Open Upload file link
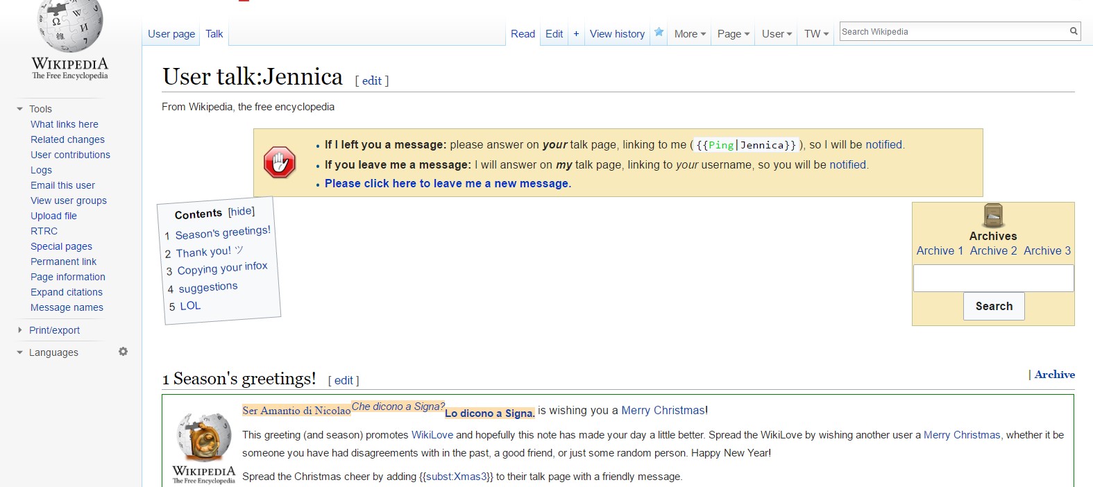 (x=53, y=216)
